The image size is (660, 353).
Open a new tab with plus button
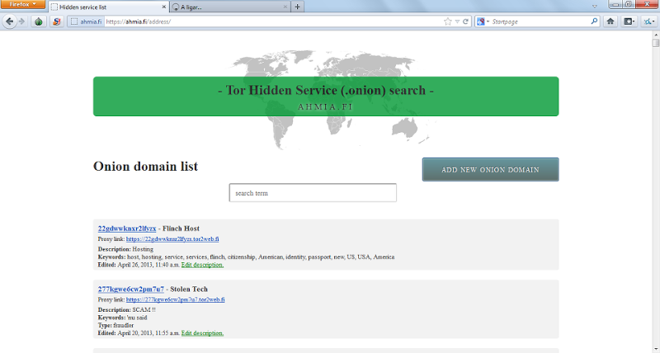point(297,7)
